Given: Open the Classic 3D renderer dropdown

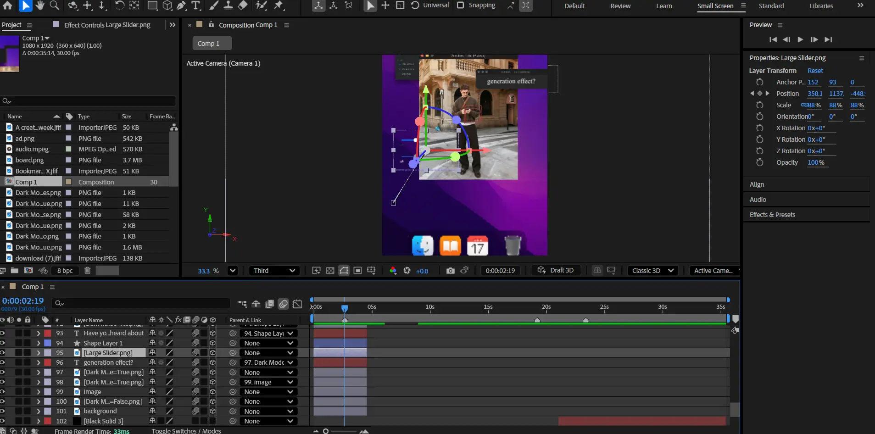Looking at the screenshot, I should click(652, 271).
